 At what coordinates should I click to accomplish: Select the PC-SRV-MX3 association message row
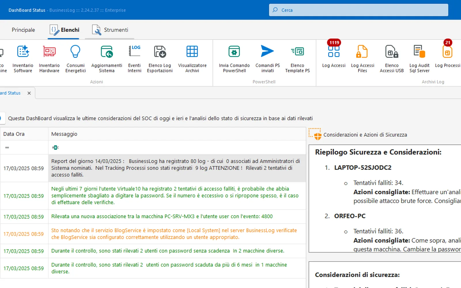click(x=153, y=217)
